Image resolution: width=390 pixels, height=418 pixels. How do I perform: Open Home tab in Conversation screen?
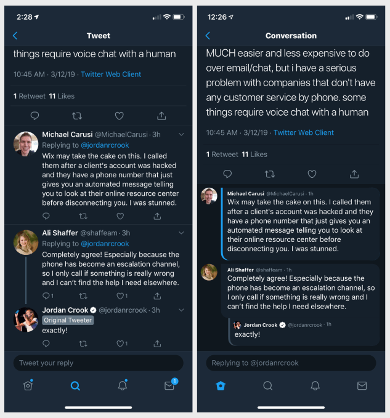(221, 386)
